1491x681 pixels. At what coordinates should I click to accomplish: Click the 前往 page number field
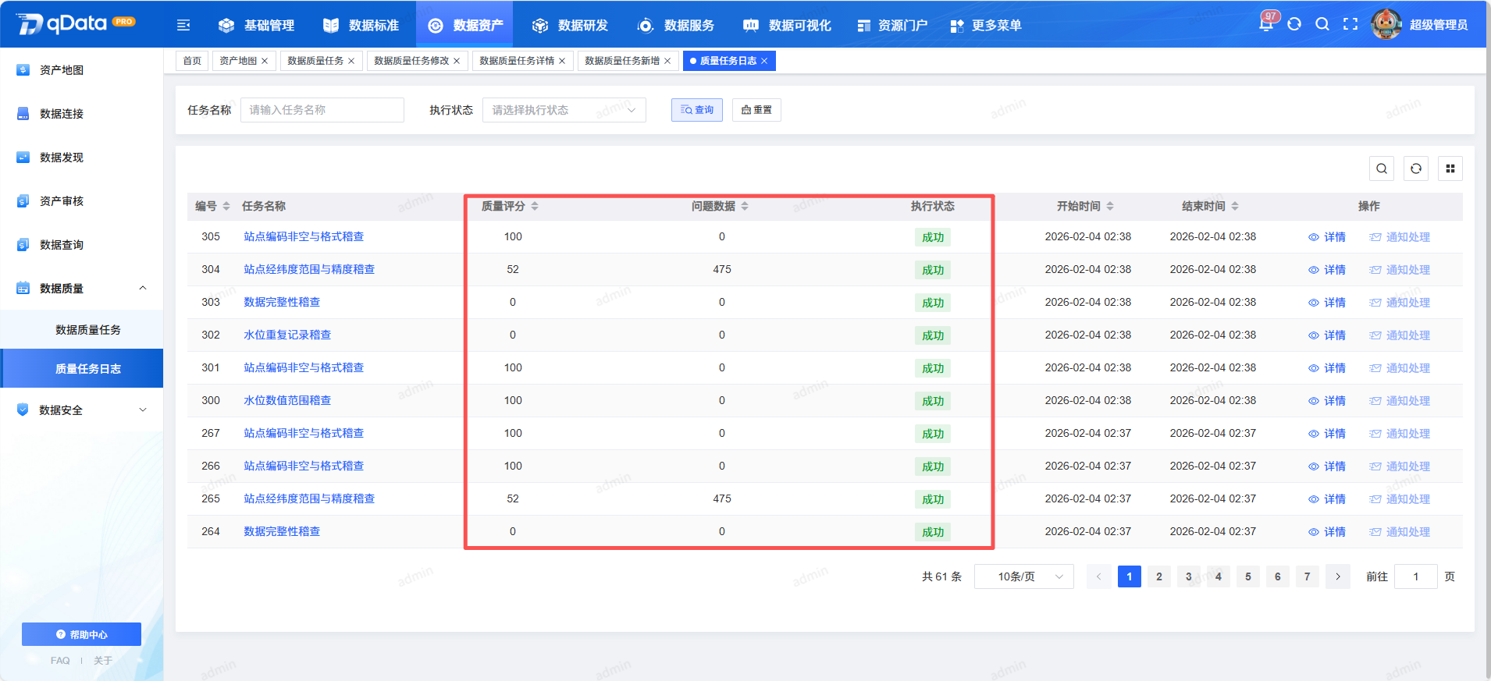point(1416,576)
